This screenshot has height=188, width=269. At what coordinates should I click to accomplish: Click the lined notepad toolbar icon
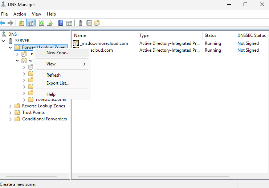pos(89,23)
